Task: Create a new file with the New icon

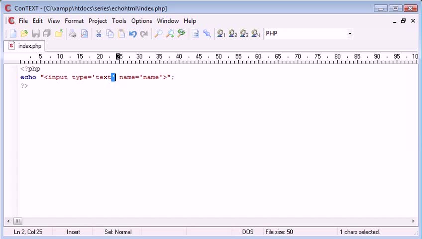Action: pyautogui.click(x=13, y=34)
